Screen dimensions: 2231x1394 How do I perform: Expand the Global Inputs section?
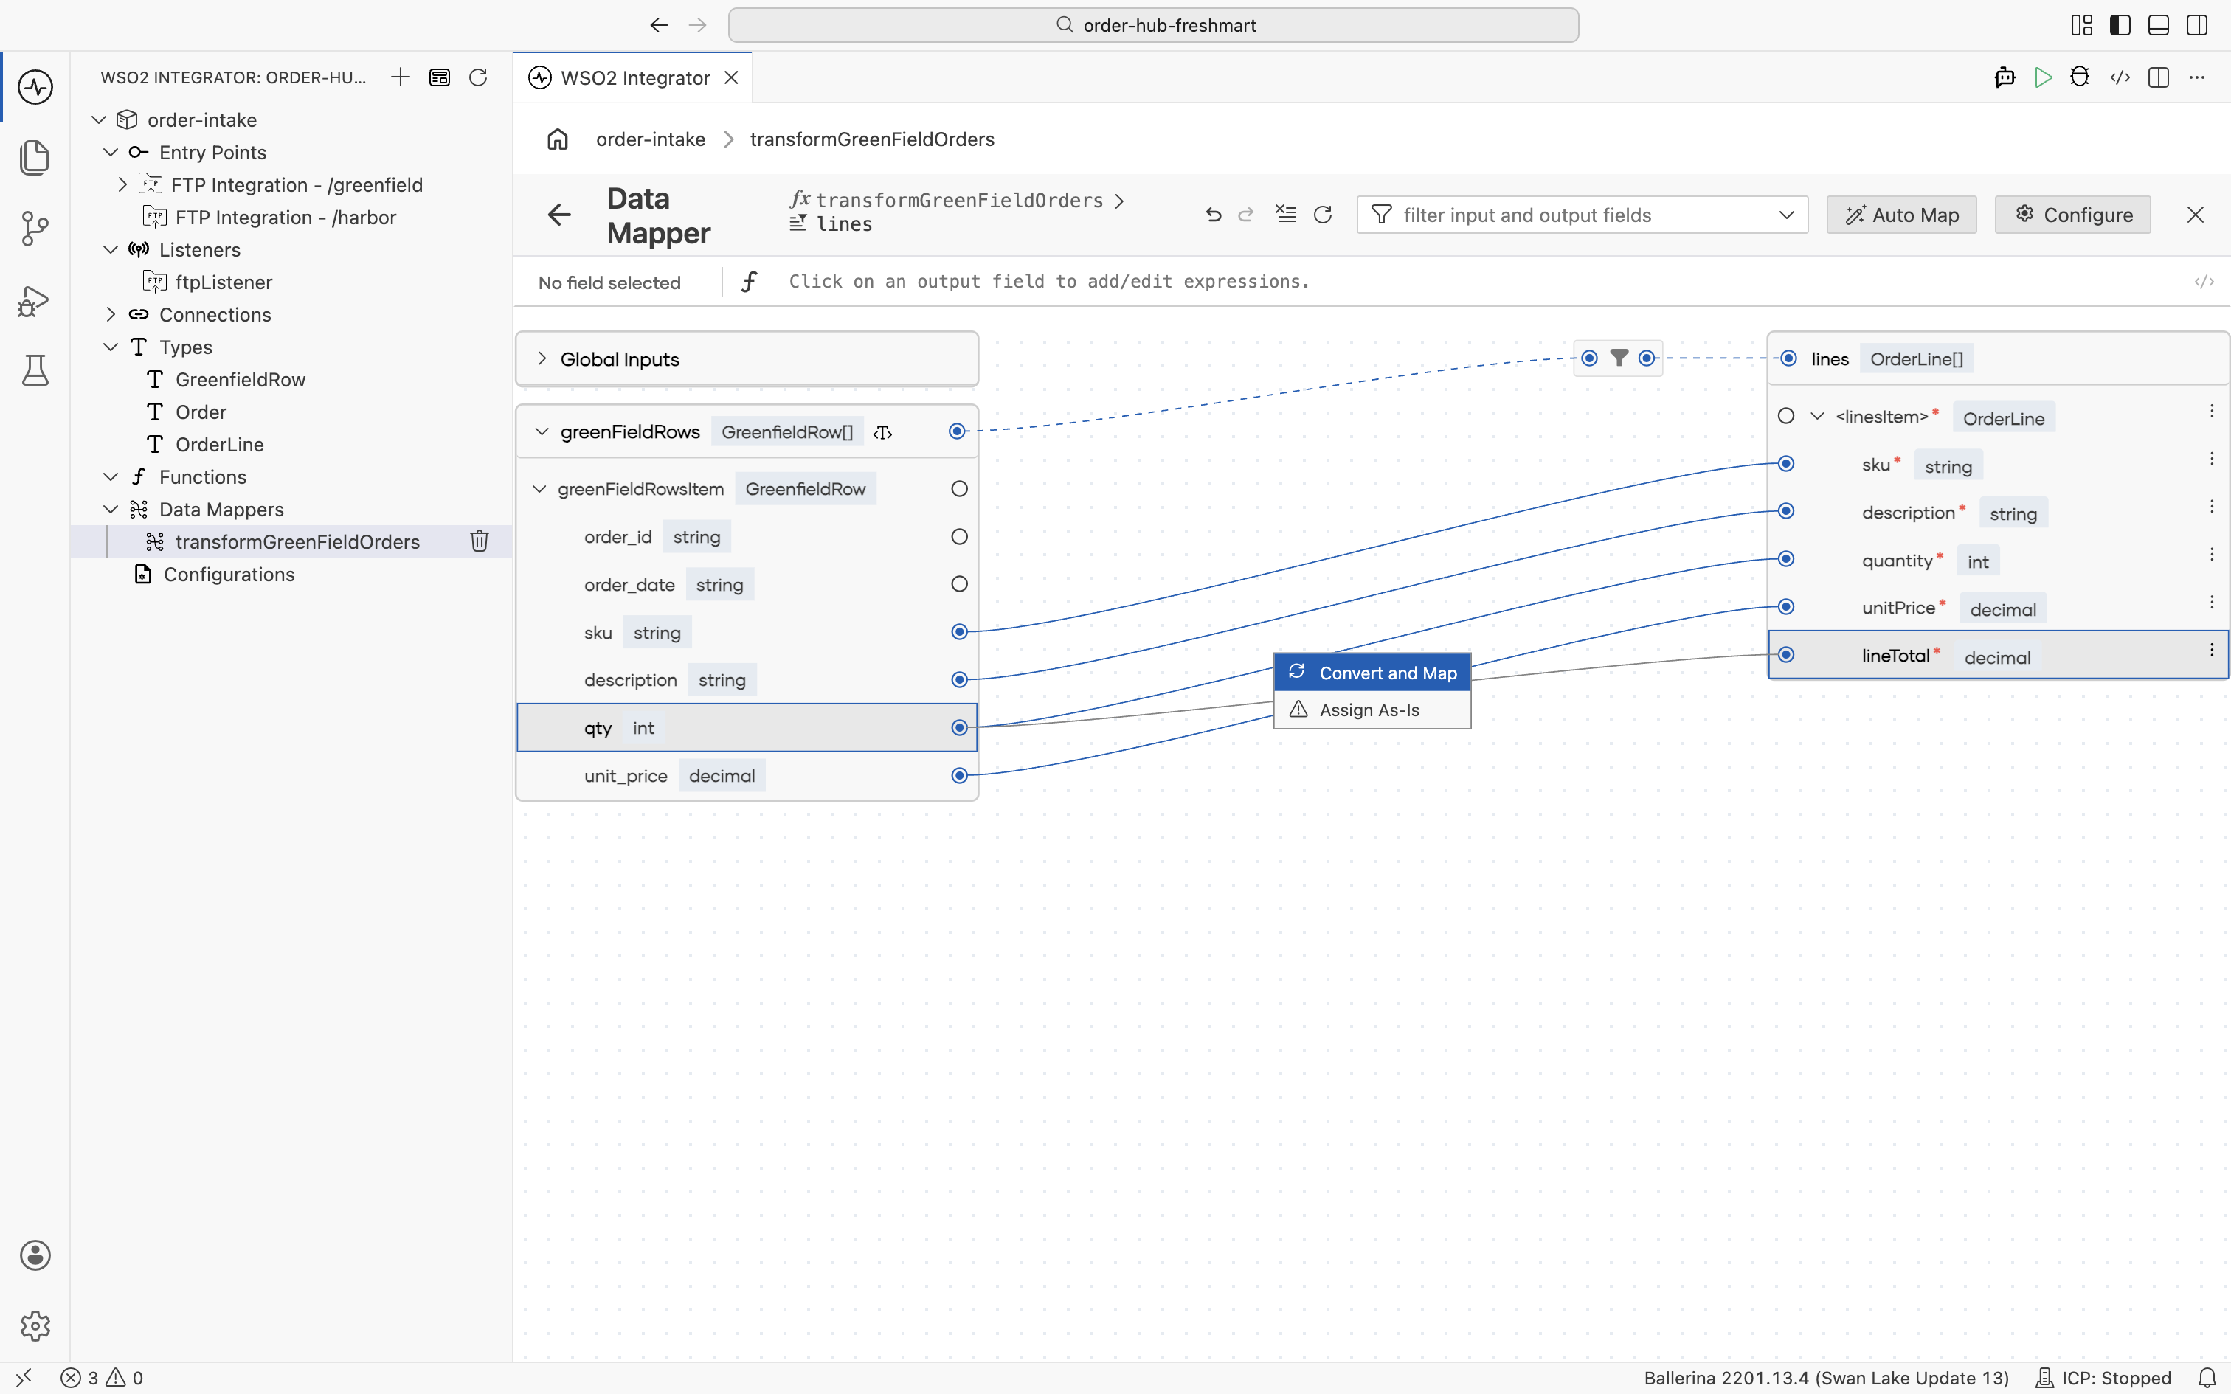click(542, 358)
